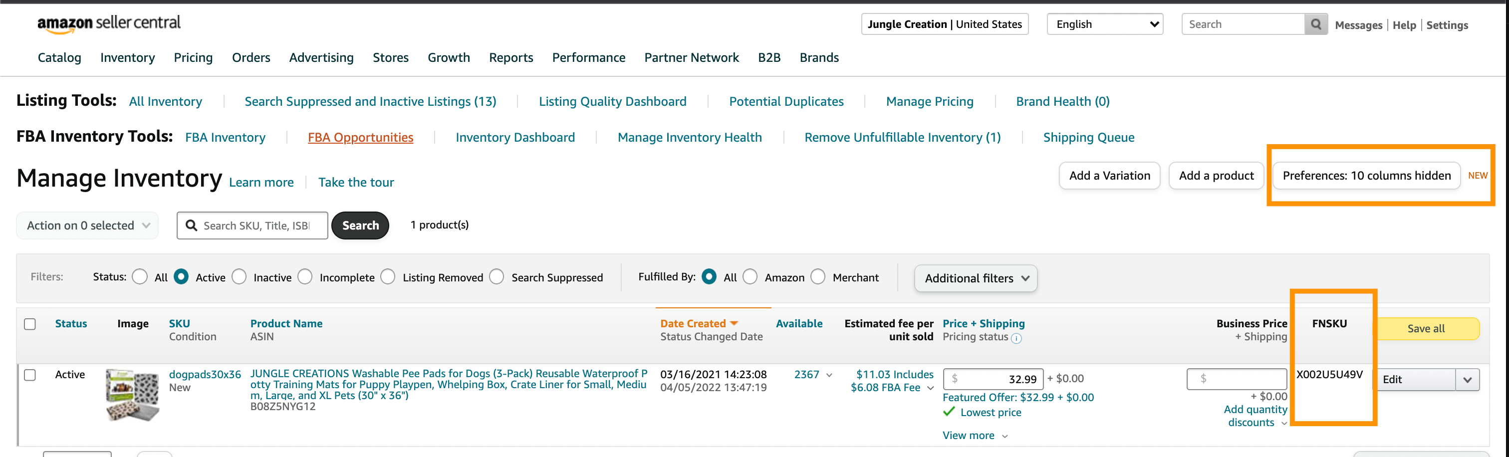1509x457 pixels.
Task: Expand the Additional filters dropdown
Action: 976,278
